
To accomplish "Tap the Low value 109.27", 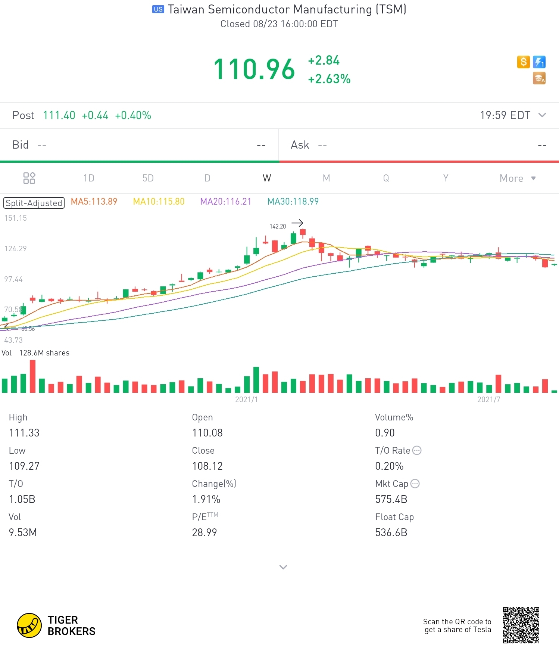I will [x=24, y=466].
